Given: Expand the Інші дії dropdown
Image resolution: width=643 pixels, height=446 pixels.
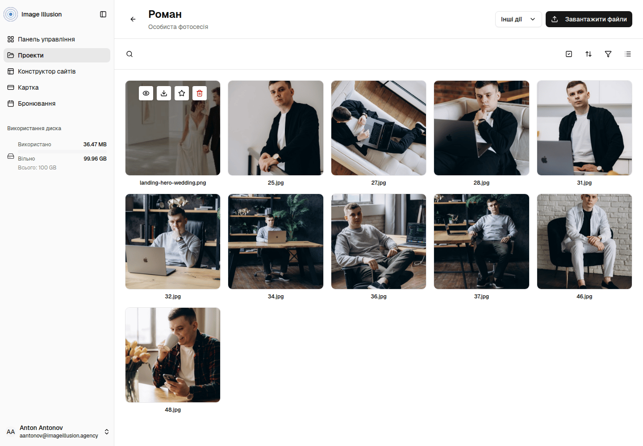Looking at the screenshot, I should coord(518,19).
